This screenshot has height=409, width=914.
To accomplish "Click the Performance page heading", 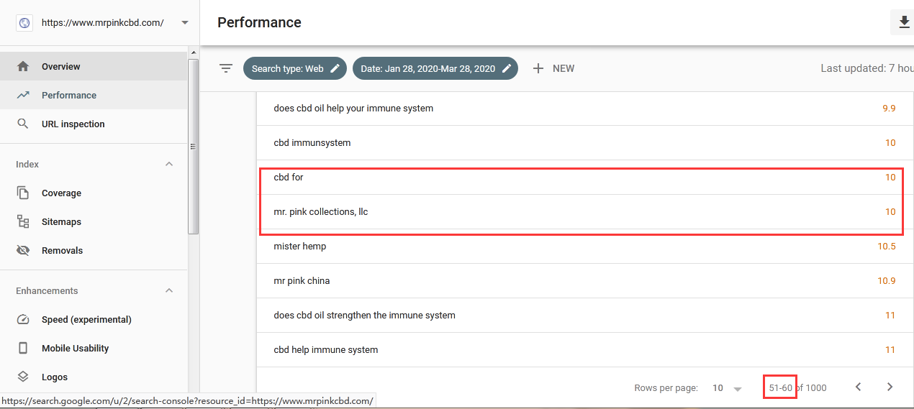I will pos(259,22).
